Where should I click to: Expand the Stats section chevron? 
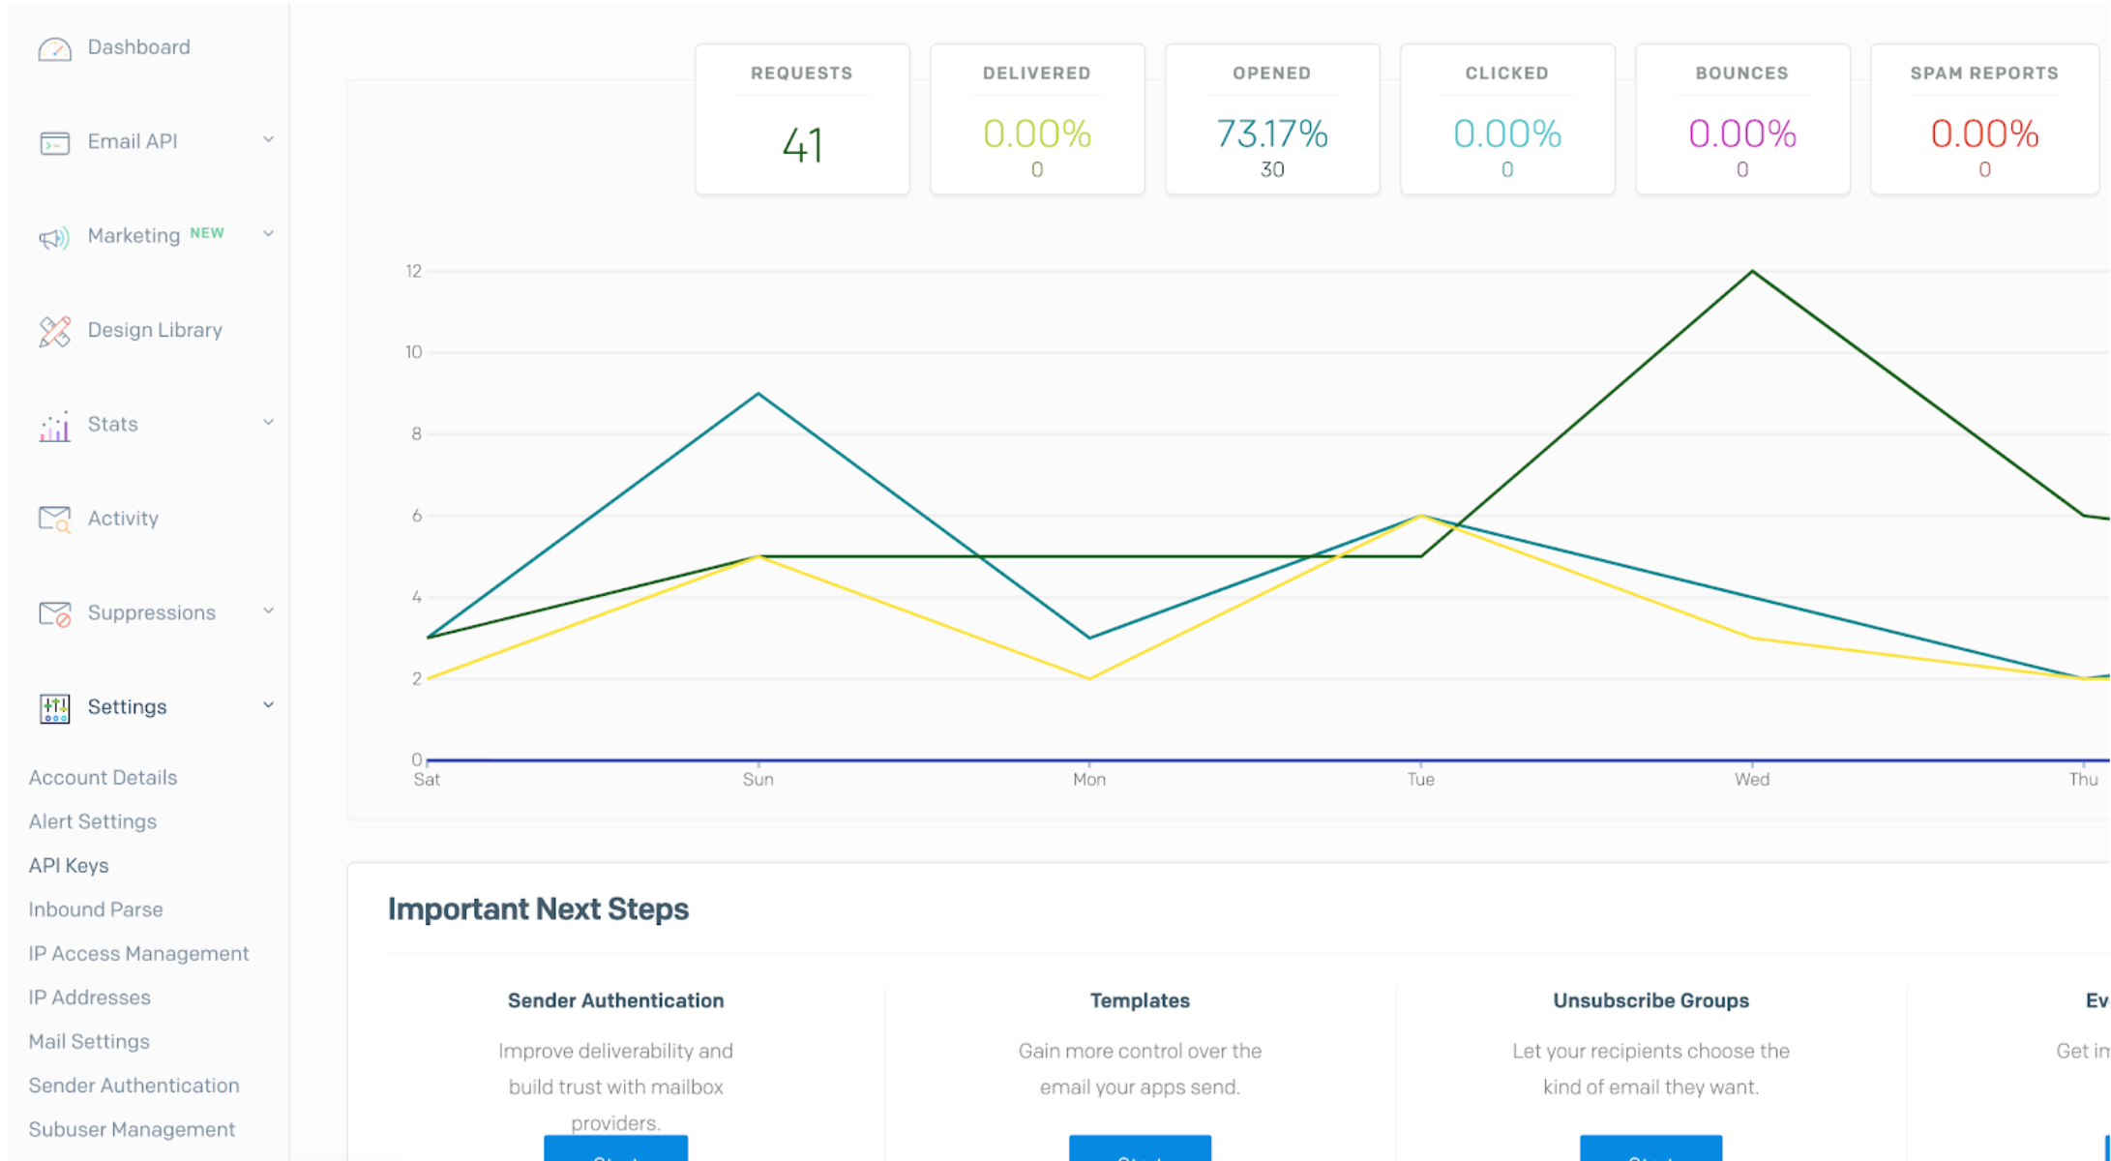point(268,423)
